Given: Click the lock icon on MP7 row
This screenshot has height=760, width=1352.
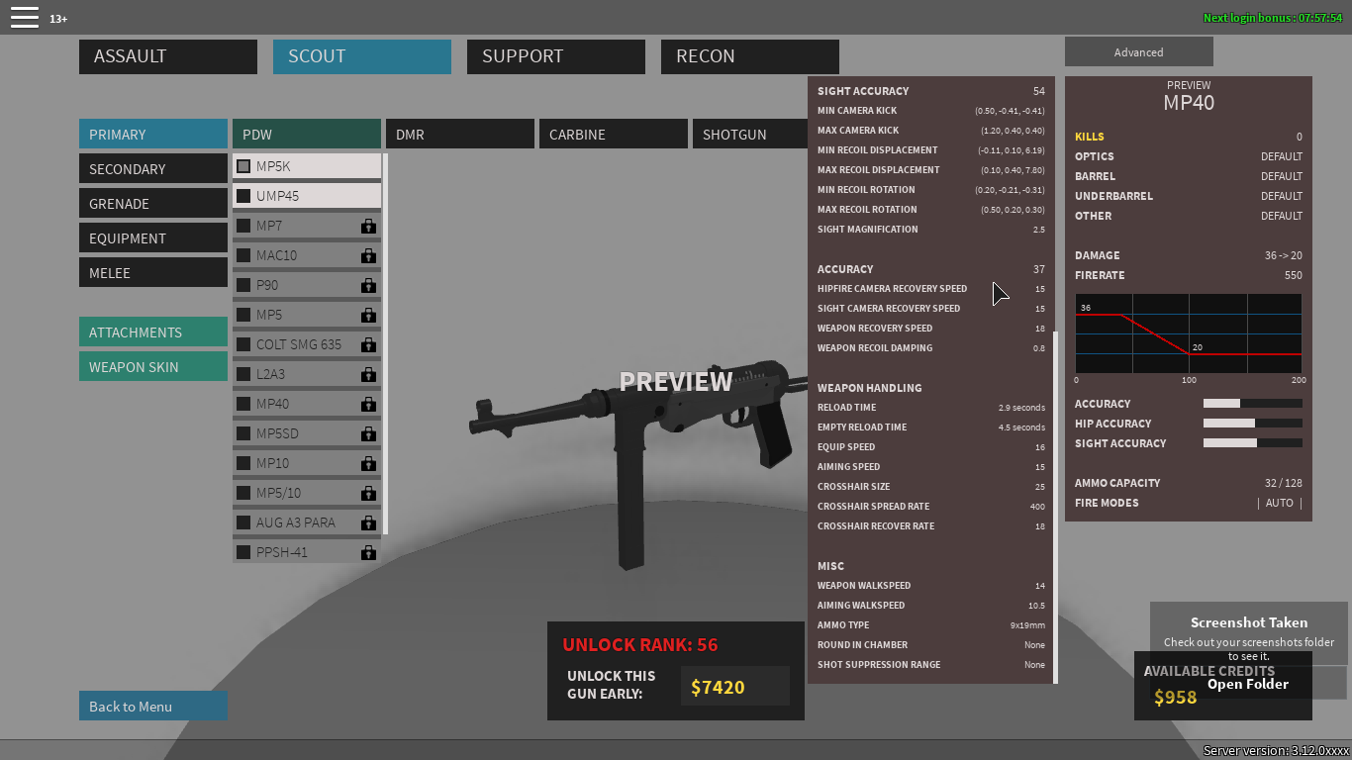Looking at the screenshot, I should click(x=368, y=226).
